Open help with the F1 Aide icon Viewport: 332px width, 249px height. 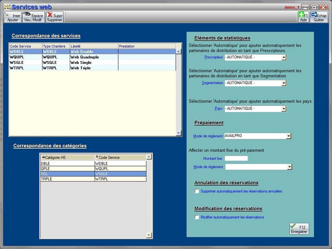click(x=303, y=17)
